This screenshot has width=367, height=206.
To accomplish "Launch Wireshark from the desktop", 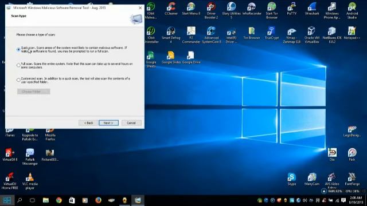I will pyautogui.click(x=312, y=9).
